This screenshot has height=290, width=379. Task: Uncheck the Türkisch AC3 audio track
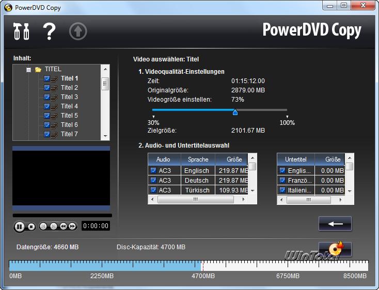tap(153, 190)
